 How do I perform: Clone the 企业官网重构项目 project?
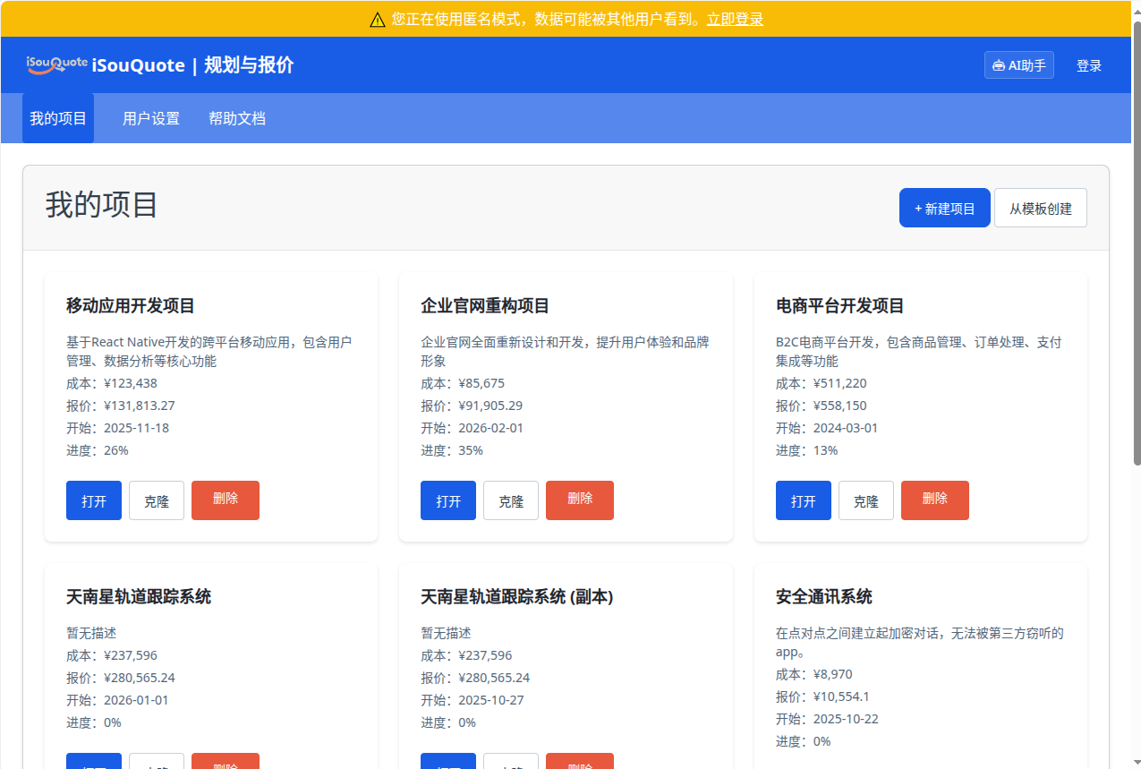pyautogui.click(x=511, y=500)
